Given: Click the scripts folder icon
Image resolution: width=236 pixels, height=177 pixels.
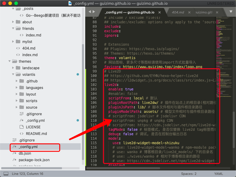Looking at the screenshot, I should [x=22, y=101].
